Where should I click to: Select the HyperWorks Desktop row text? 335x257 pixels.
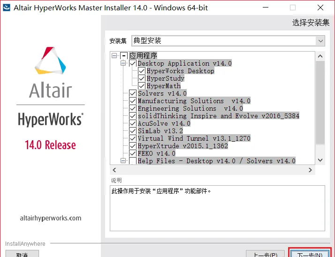180,71
